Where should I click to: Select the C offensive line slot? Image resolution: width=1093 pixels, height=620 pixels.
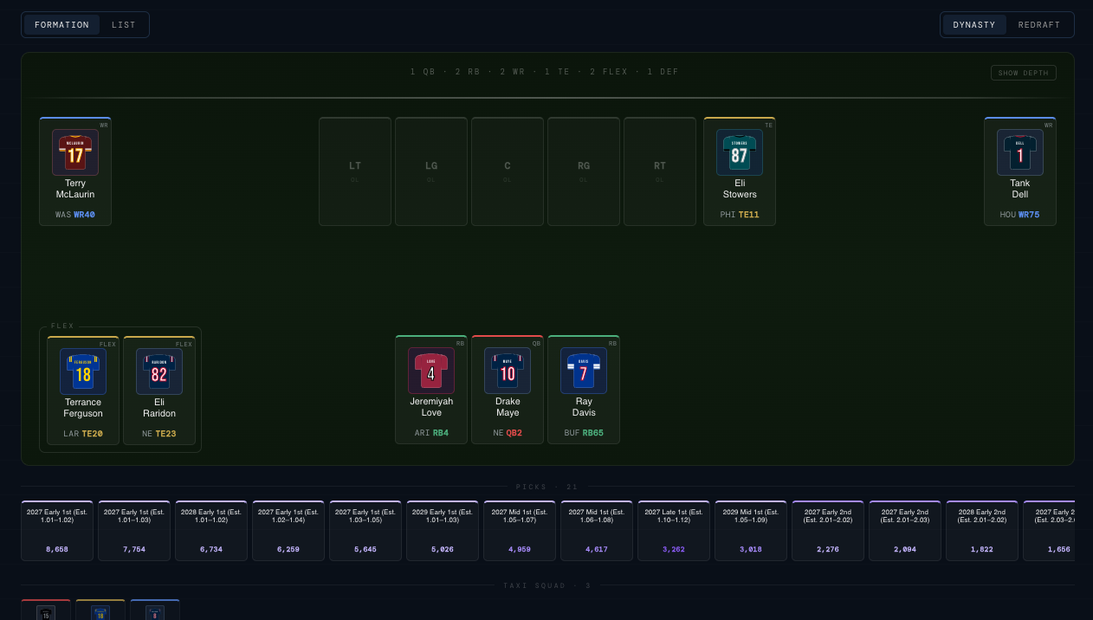508,171
